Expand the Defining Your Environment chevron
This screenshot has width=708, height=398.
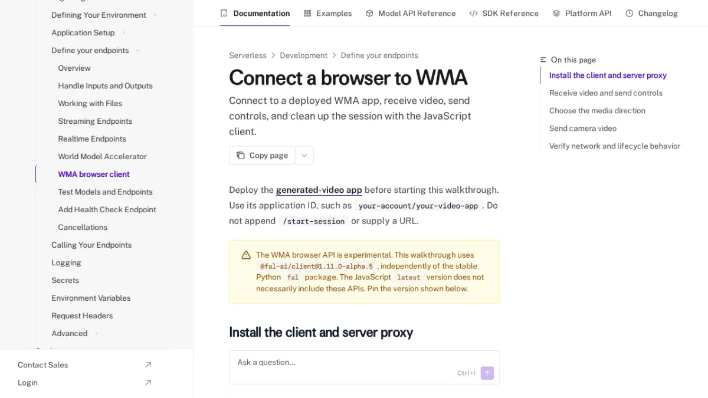(x=155, y=15)
